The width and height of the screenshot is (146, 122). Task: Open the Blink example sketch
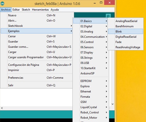click(126, 31)
